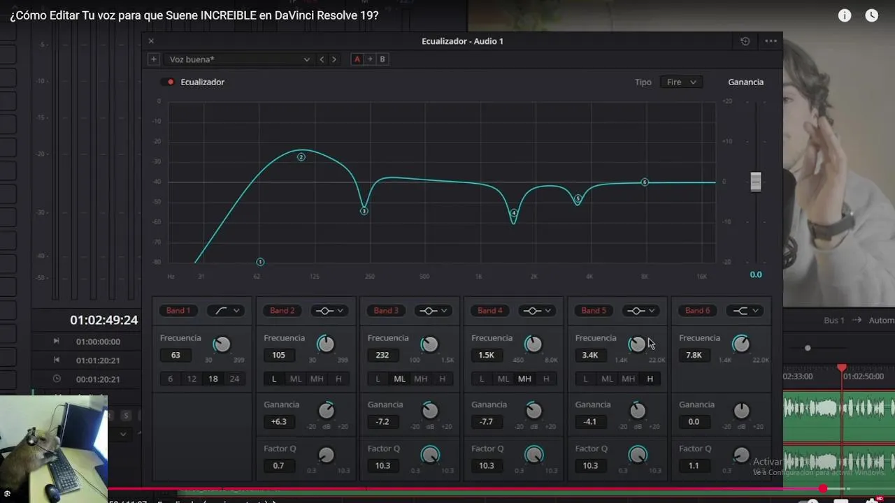Click band node 3 on EQ curve
895x503 pixels.
tap(364, 211)
